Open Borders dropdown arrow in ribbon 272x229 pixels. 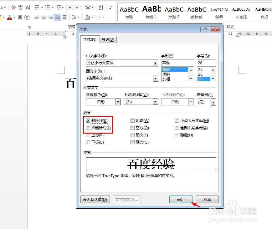pyautogui.click(x=103, y=17)
